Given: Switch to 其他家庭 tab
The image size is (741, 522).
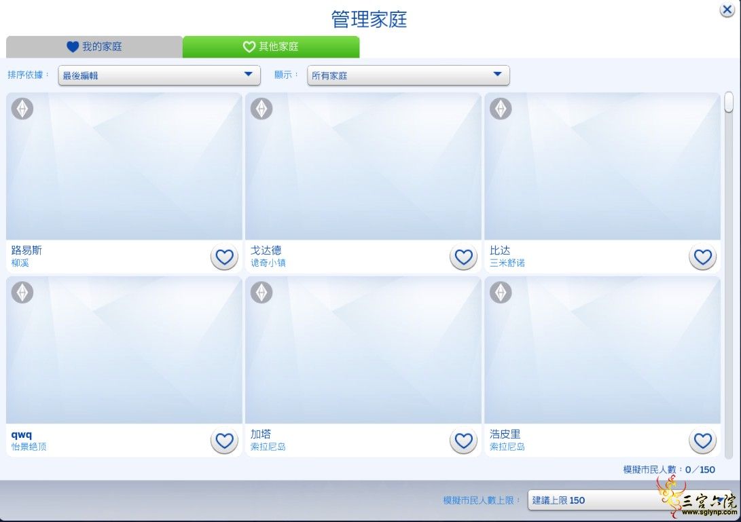Looking at the screenshot, I should point(271,46).
